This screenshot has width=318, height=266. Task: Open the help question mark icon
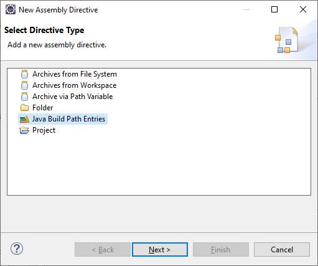tap(17, 249)
